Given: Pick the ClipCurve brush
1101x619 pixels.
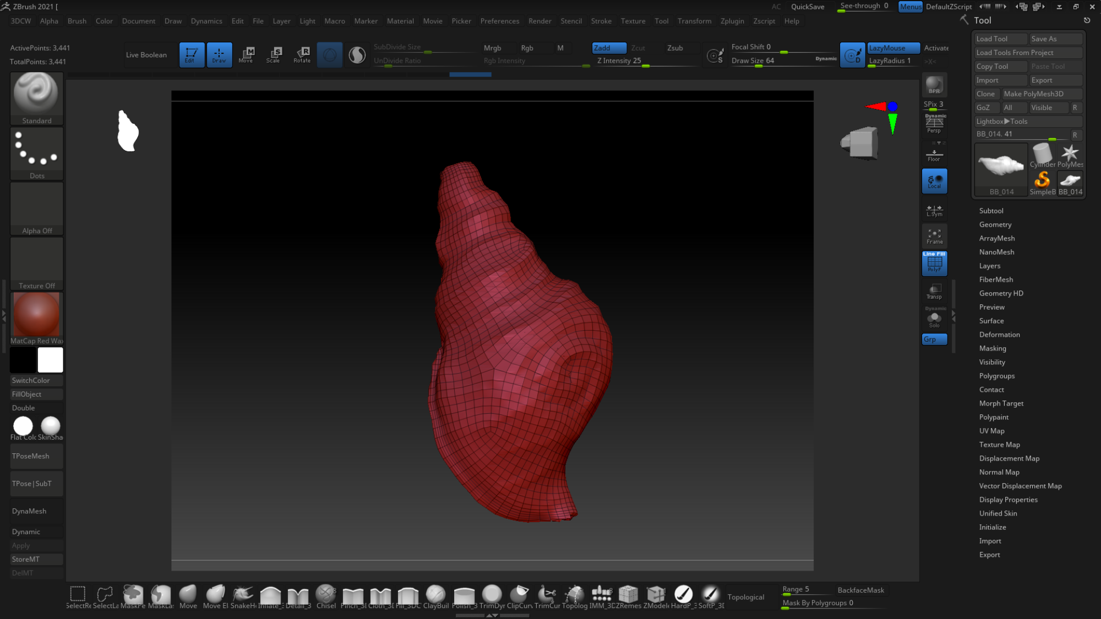Looking at the screenshot, I should pyautogui.click(x=519, y=597).
